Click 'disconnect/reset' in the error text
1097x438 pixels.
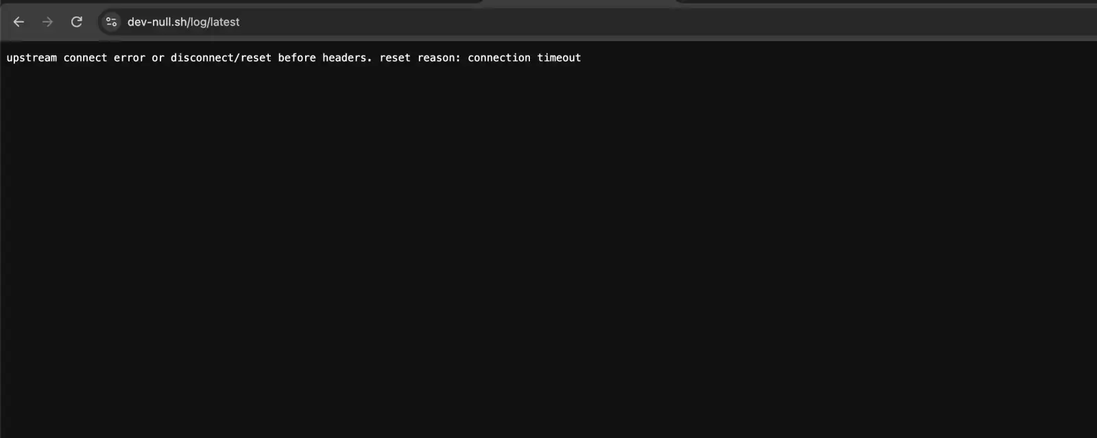[x=221, y=58]
